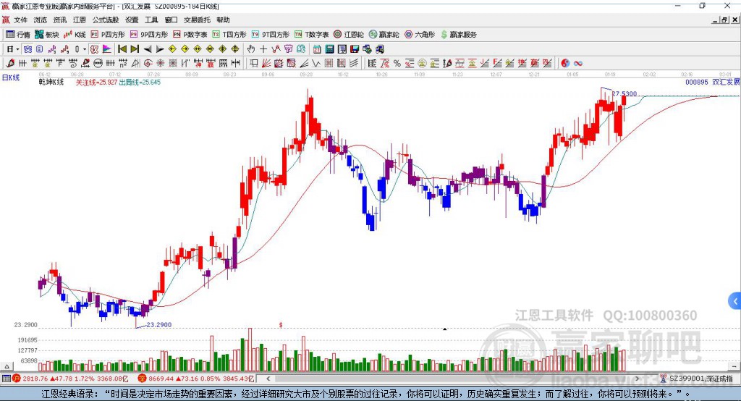741x401 pixels.
Task: Select the target circle crosshair tool
Action: pos(148,64)
